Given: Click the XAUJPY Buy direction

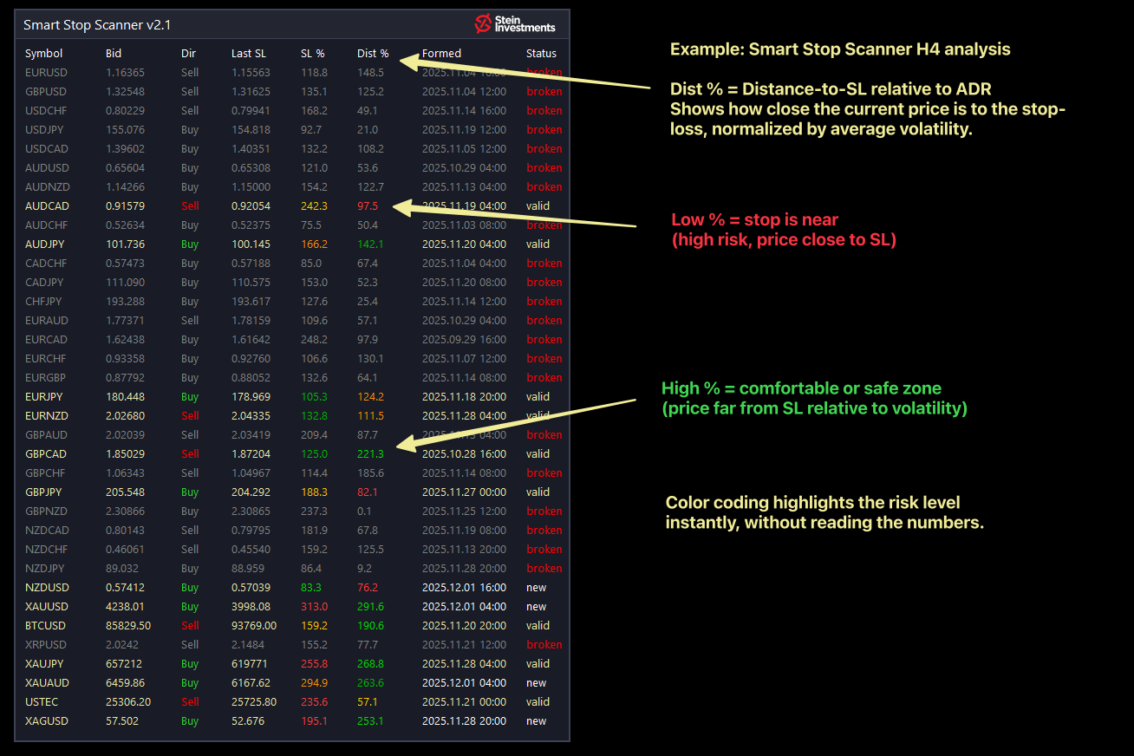Looking at the screenshot, I should pos(190,664).
